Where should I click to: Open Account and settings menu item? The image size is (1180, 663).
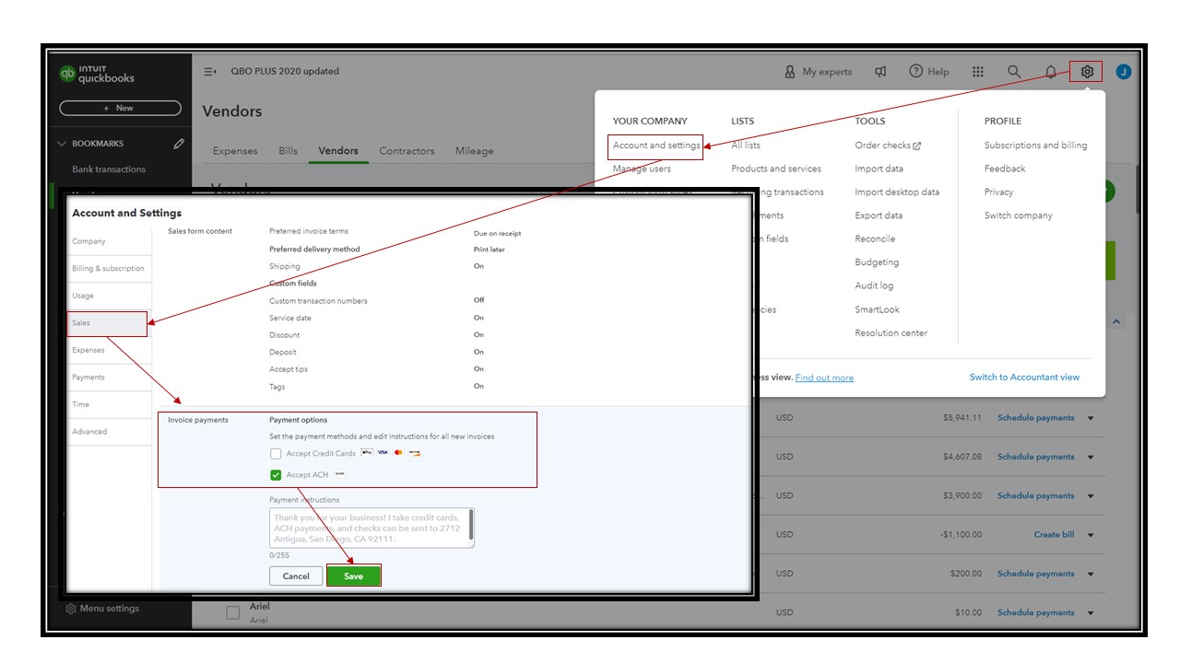click(x=657, y=145)
